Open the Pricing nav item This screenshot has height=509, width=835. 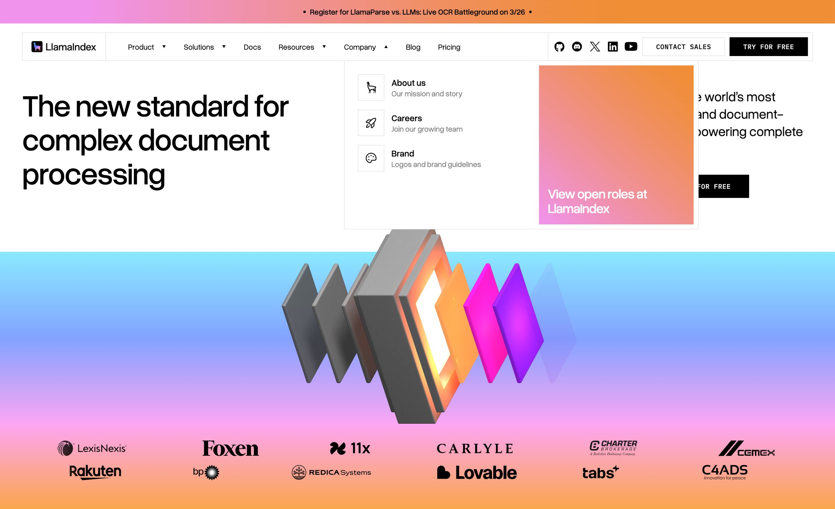pyautogui.click(x=449, y=47)
